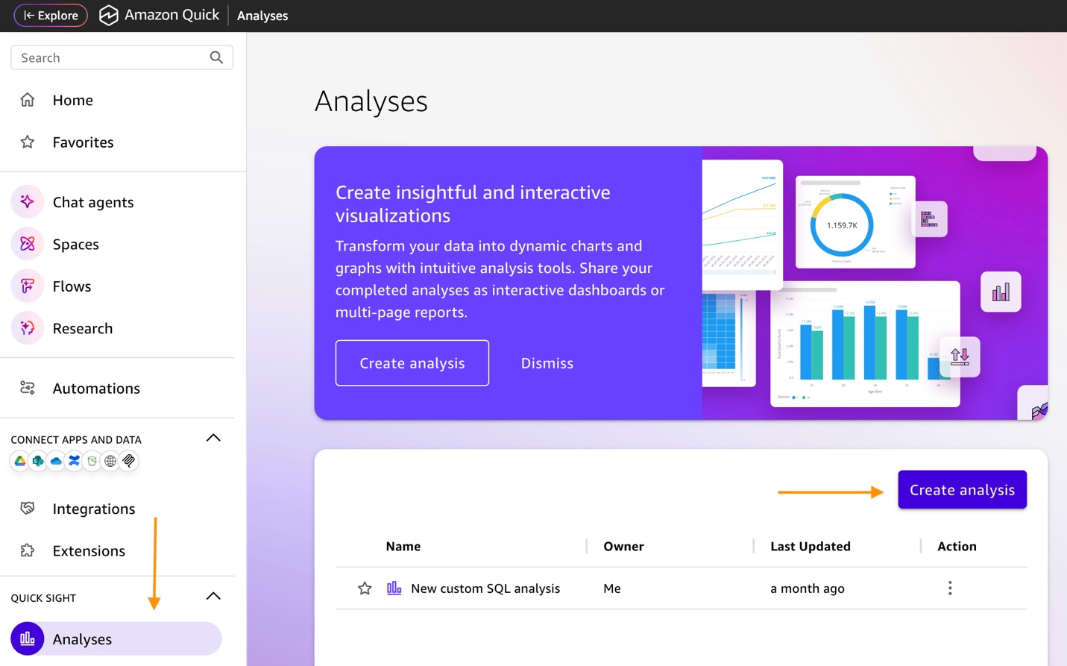Click the purple Create analysis button
The width and height of the screenshot is (1067, 666).
(x=962, y=490)
